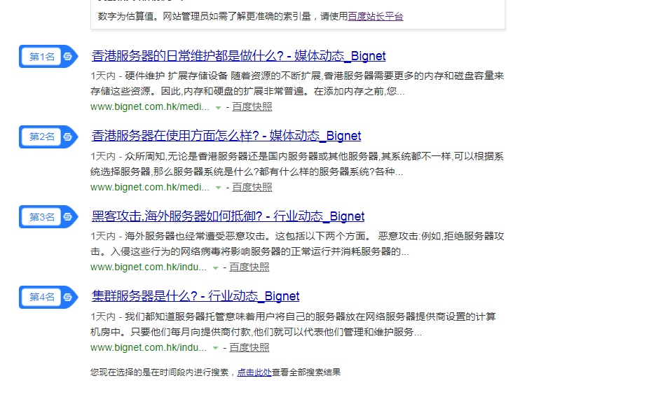This screenshot has width=651, height=411.
Task: Open the 百度站长平台 link
Action: [x=376, y=16]
